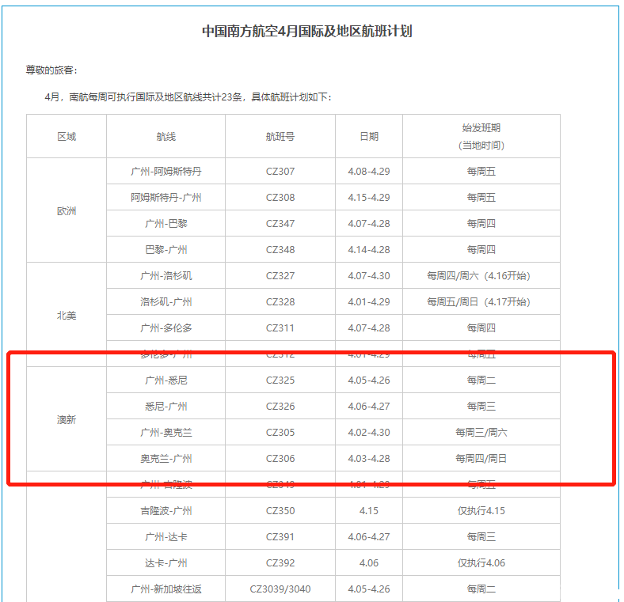Click date 4.15 in CZ350 row
Image resolution: width=624 pixels, height=602 pixels.
[369, 510]
